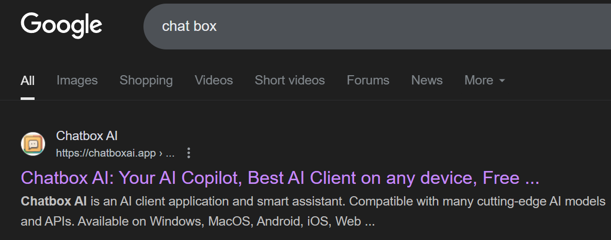Click the Chatbox AI site name above the URL

pyautogui.click(x=87, y=136)
